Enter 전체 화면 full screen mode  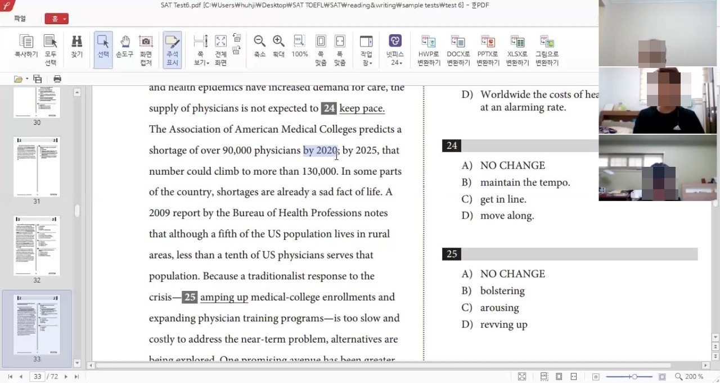pos(221,49)
